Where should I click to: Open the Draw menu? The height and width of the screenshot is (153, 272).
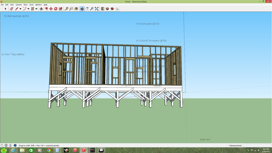coord(25,5)
